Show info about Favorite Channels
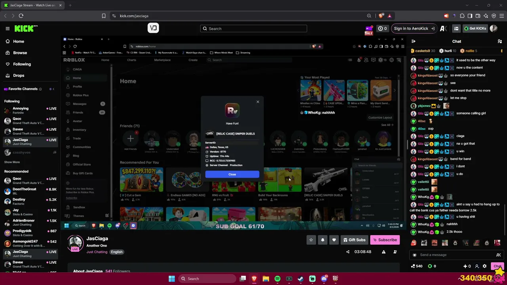 (x=40, y=89)
